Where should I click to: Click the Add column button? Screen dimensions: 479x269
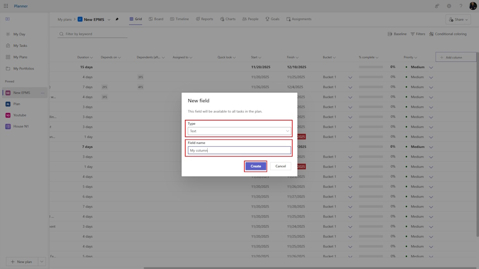pyautogui.click(x=455, y=57)
